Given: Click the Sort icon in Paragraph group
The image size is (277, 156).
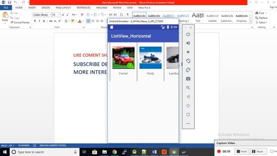Looking at the screenshot, I should tap(122, 15).
